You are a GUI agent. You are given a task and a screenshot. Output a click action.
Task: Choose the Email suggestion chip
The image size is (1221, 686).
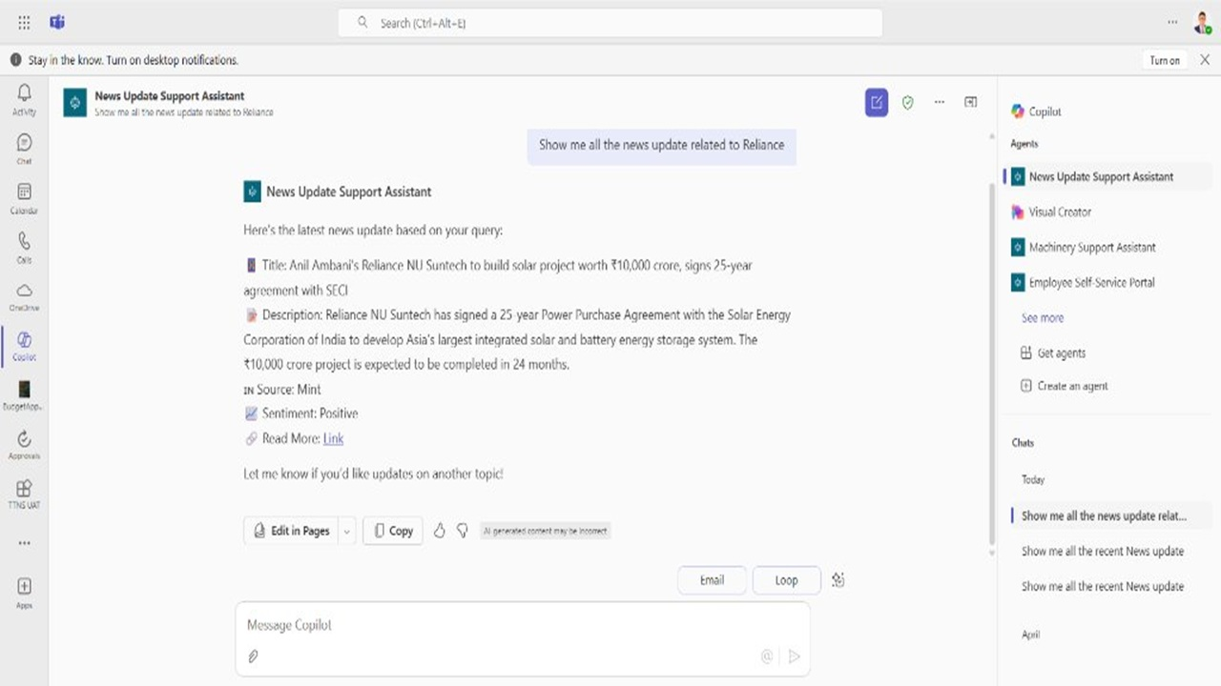tap(713, 580)
